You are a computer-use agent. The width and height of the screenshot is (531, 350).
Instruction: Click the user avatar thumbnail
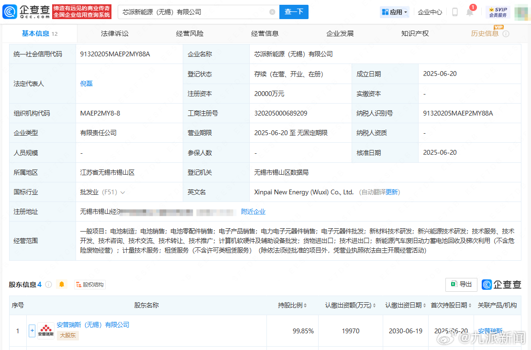[x=521, y=12]
